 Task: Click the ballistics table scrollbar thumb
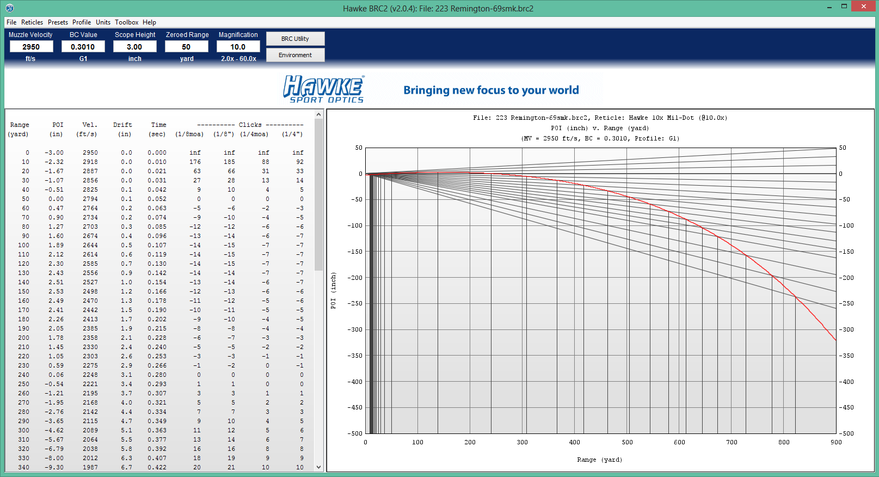[x=319, y=194]
